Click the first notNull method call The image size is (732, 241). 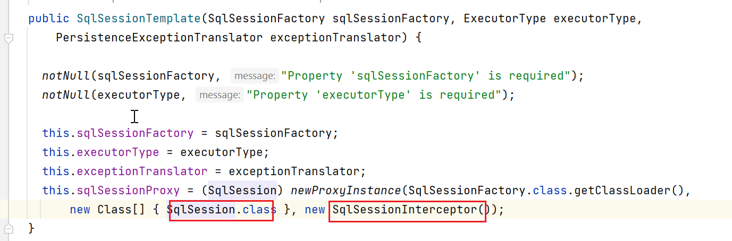[x=66, y=76]
